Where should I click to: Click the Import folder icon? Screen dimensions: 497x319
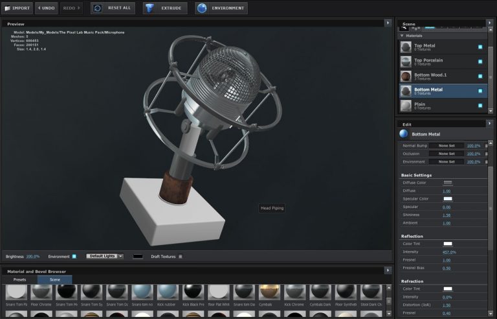(8, 8)
